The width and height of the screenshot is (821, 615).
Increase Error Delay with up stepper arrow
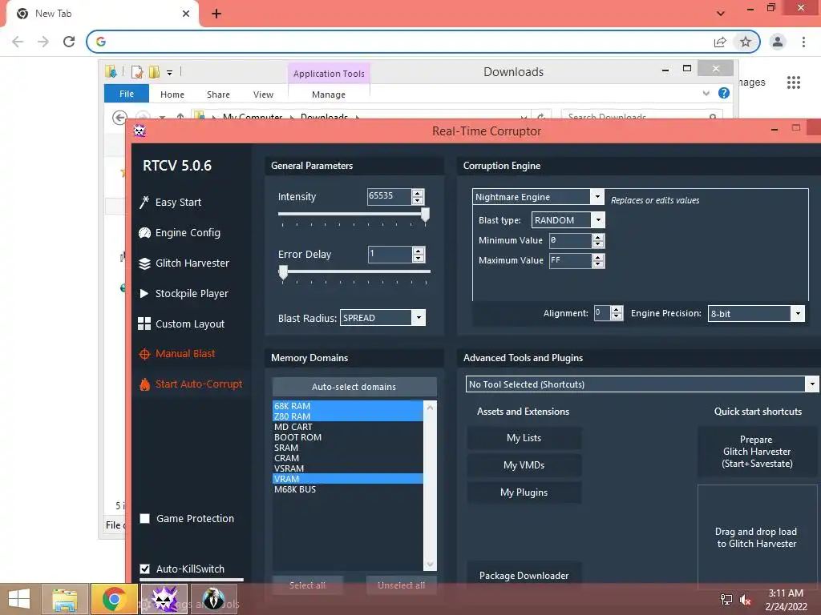(418, 251)
